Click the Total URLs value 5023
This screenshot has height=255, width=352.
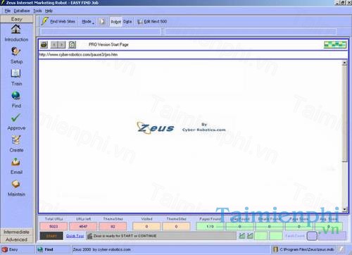pyautogui.click(x=54, y=227)
